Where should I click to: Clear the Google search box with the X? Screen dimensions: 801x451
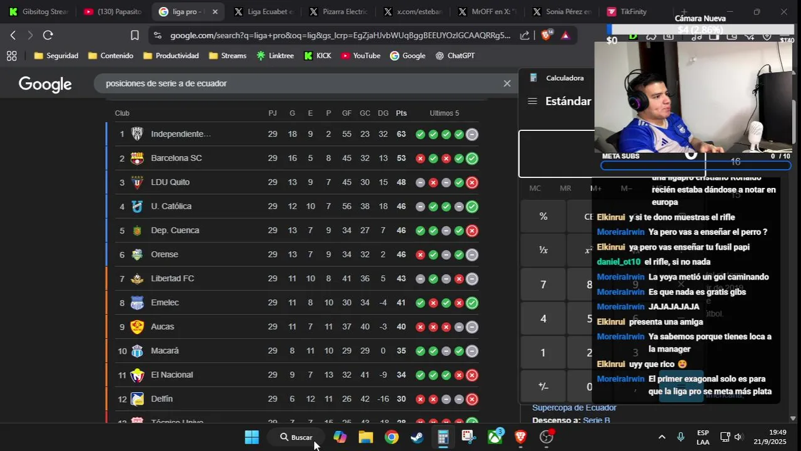(507, 83)
